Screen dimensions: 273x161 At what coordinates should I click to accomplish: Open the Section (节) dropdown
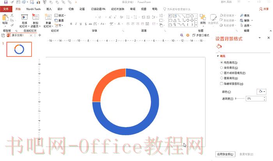point(58,25)
